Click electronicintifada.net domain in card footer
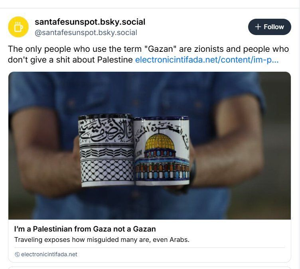 (49, 254)
